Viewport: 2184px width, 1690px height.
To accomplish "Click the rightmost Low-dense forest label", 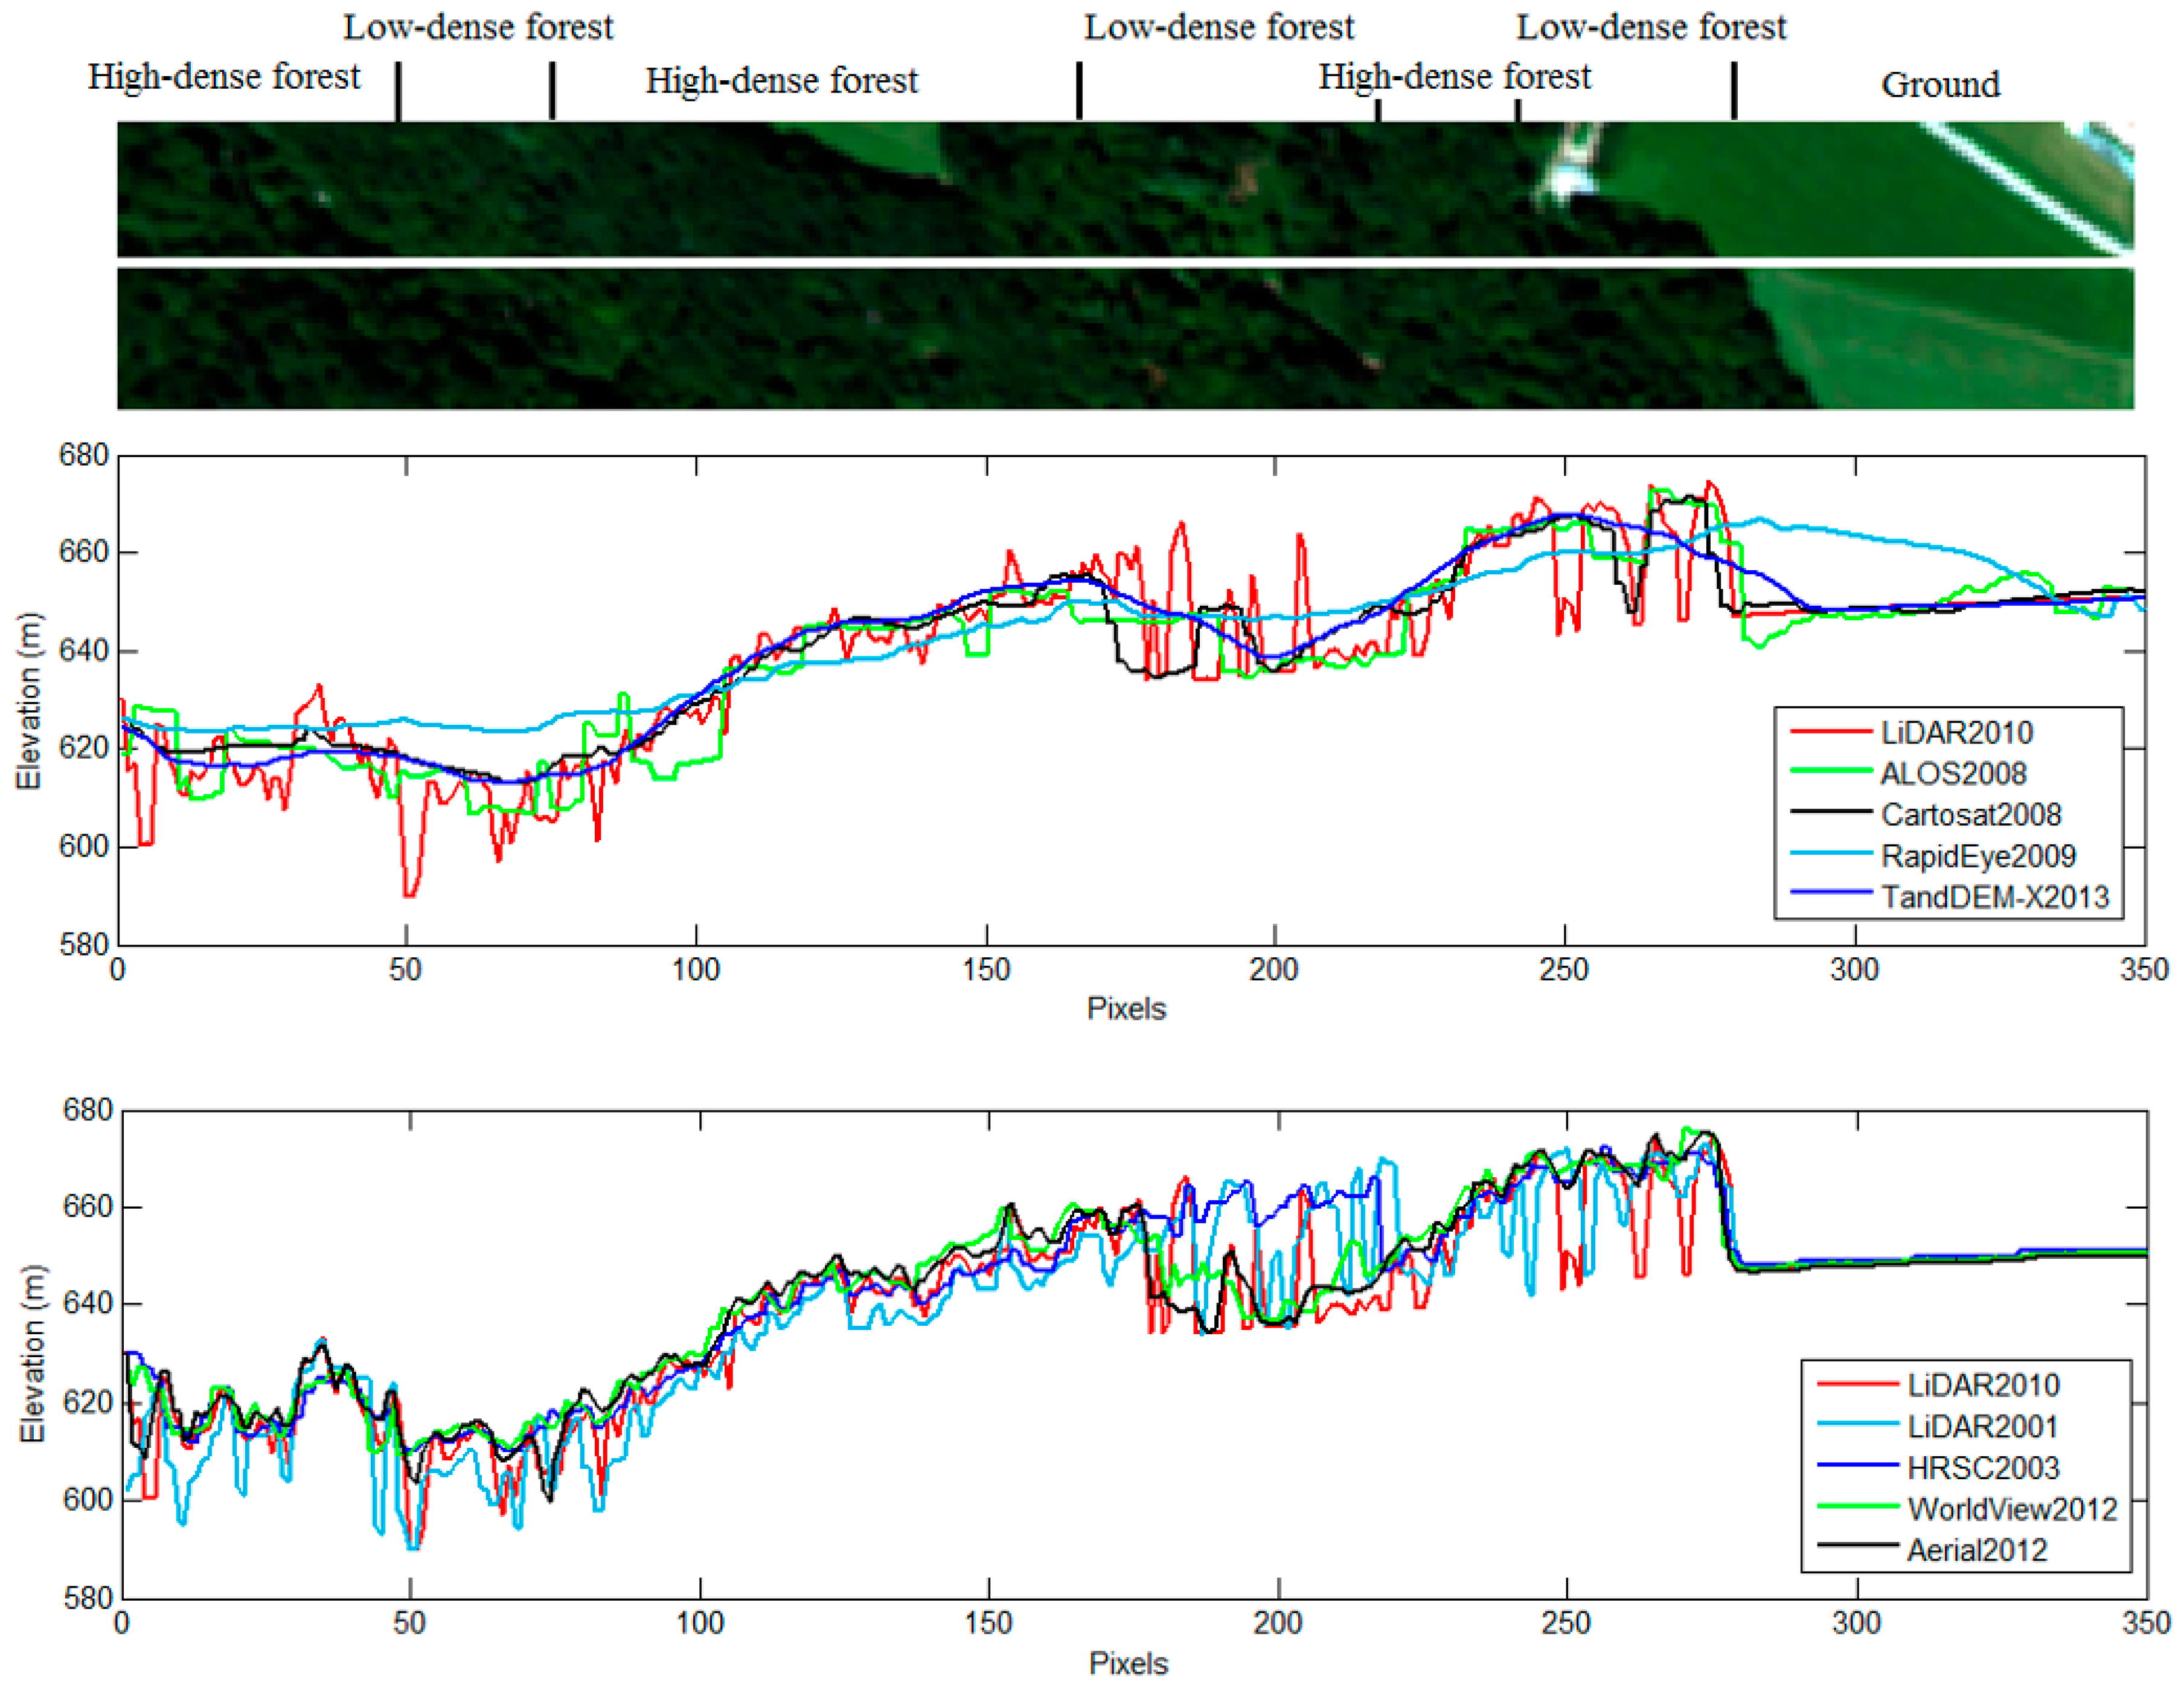I will (1651, 27).
